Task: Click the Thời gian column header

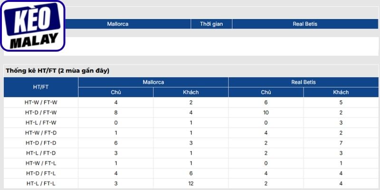Action: (211, 24)
